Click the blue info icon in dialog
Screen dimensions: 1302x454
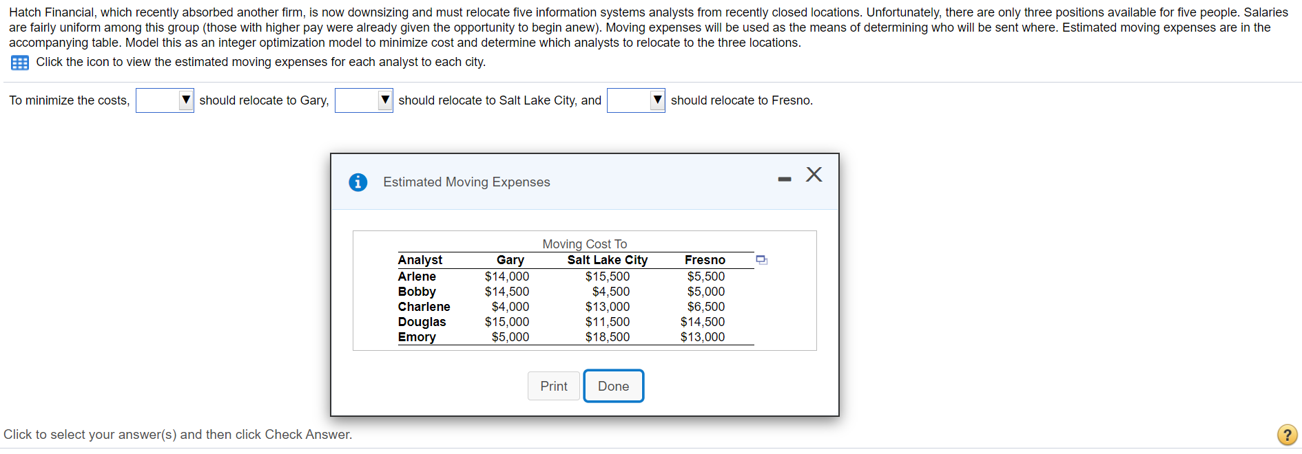pyautogui.click(x=358, y=182)
